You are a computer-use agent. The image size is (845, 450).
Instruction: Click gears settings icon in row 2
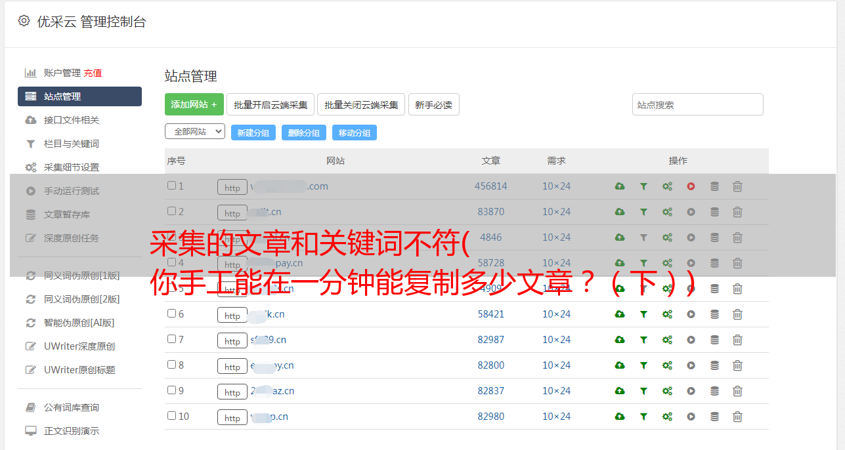coord(667,212)
